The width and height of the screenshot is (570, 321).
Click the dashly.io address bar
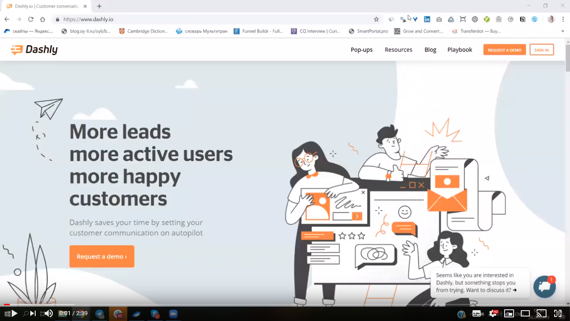coord(217,19)
